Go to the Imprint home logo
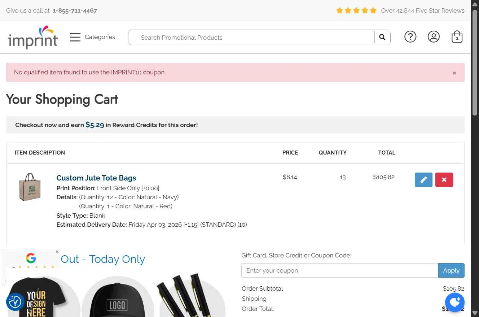479x317 pixels. tap(33, 37)
